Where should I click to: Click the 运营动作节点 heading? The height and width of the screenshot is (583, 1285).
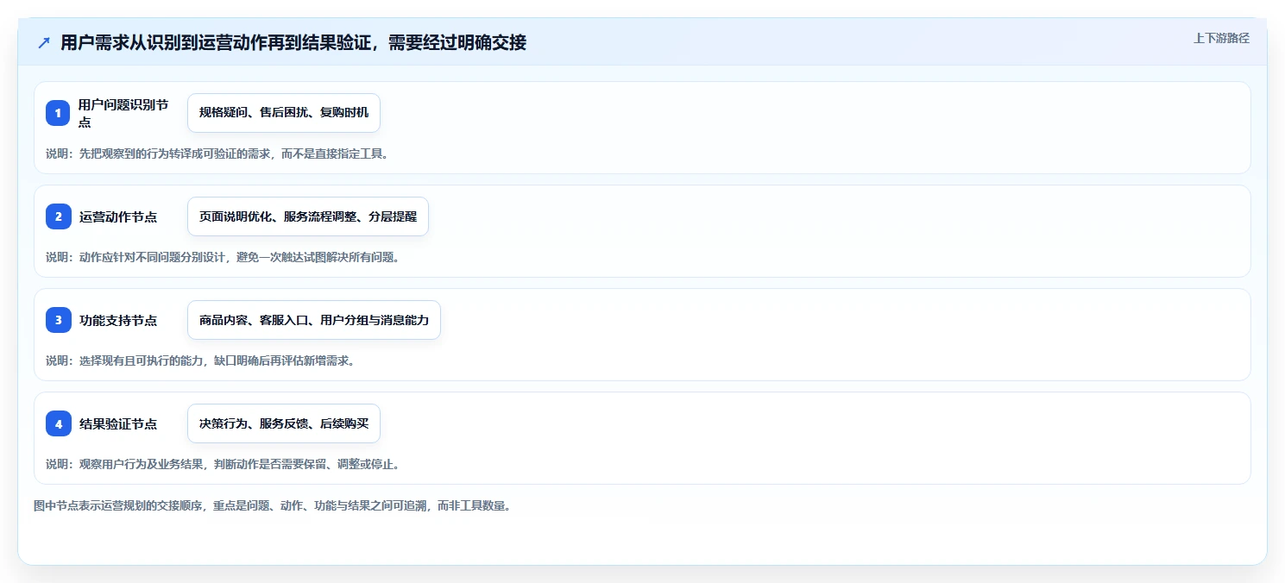(118, 217)
